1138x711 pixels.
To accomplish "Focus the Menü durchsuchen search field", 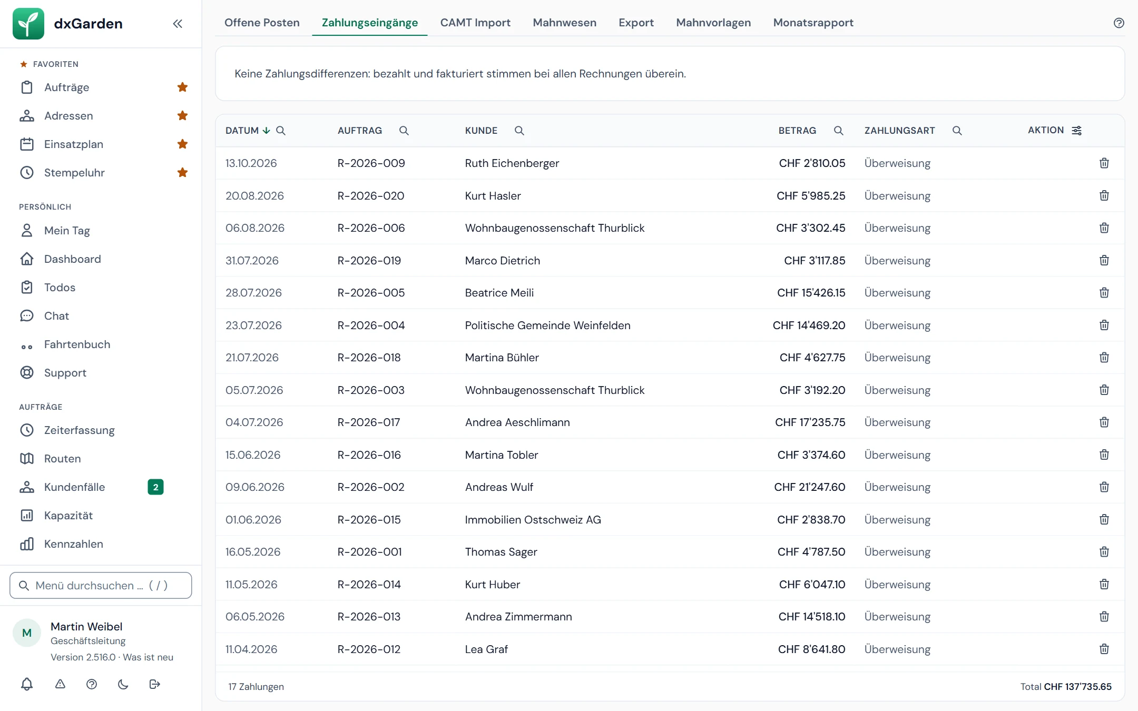I will click(x=101, y=586).
